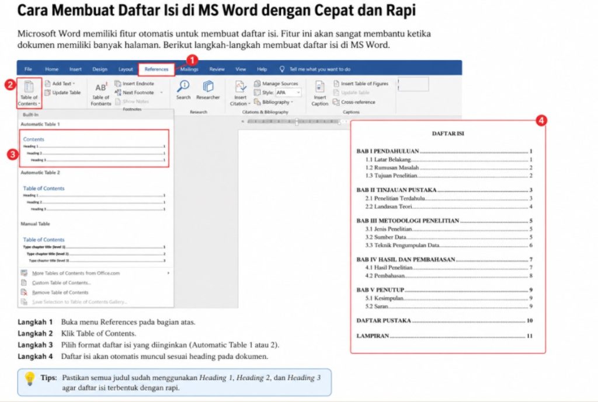This screenshot has width=598, height=402.
Task: Click Update Table in Captions group
Action: (x=351, y=93)
